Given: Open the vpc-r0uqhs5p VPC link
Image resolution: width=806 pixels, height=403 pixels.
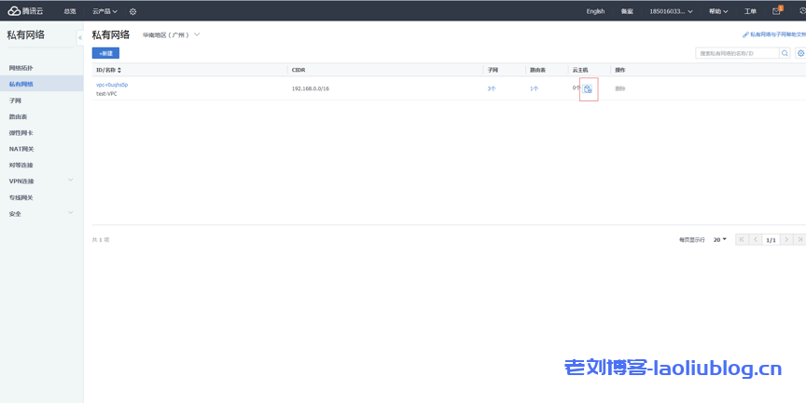Looking at the screenshot, I should (112, 85).
